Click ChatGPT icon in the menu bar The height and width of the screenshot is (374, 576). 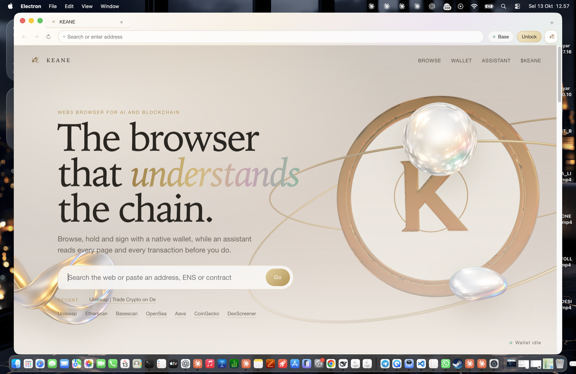click(432, 6)
